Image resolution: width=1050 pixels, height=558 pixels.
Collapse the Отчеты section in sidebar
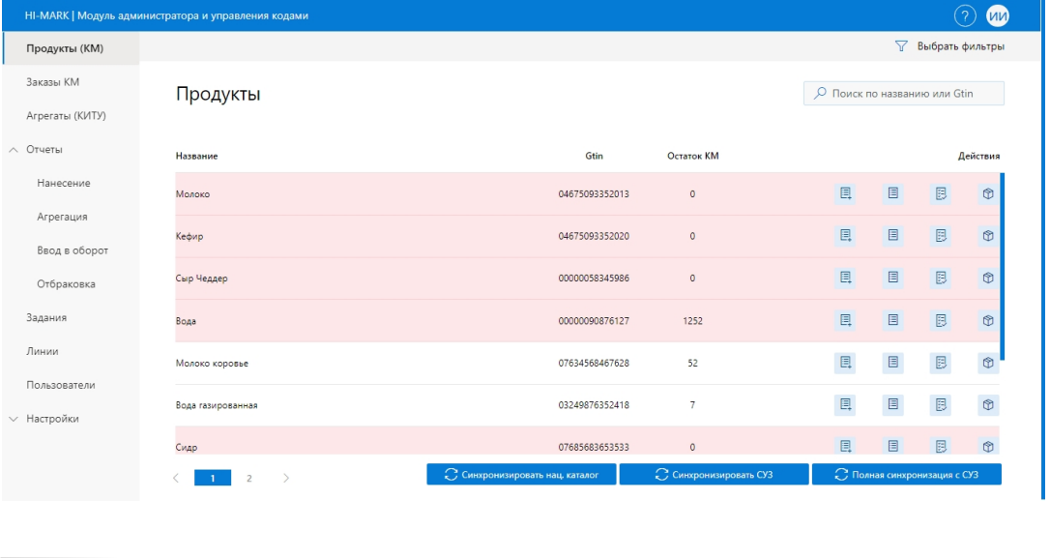(14, 150)
